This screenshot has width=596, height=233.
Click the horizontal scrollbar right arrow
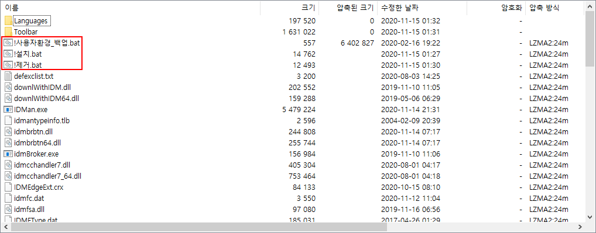(581, 227)
